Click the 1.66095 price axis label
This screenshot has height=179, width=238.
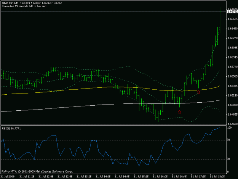(x=233, y=48)
